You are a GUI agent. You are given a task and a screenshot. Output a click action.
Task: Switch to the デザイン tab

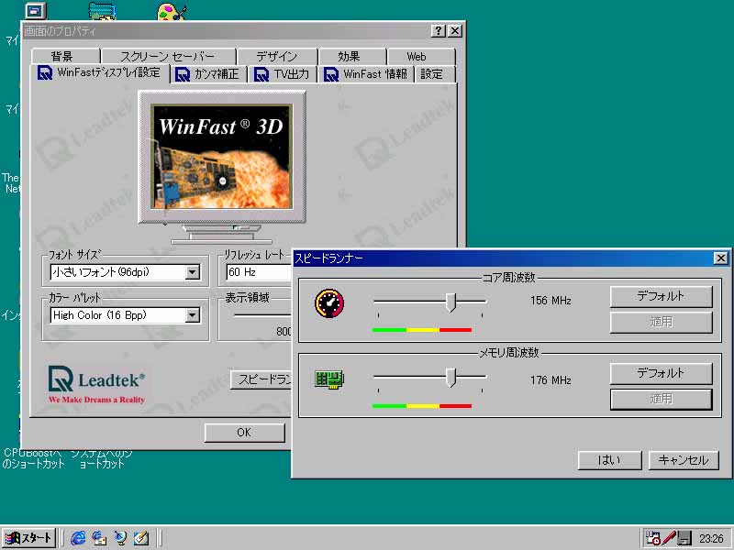point(277,56)
